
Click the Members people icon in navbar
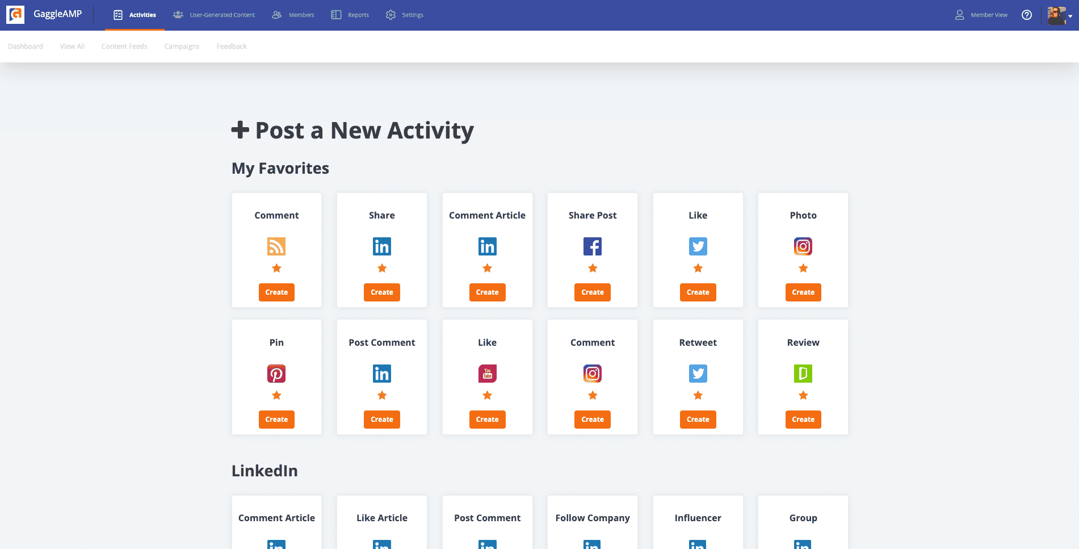point(276,15)
